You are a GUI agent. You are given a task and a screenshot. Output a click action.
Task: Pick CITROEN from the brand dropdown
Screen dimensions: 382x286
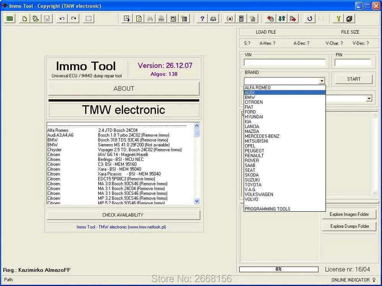coord(285,102)
